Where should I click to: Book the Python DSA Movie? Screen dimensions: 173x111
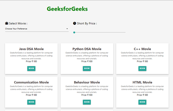[x=87, y=68]
